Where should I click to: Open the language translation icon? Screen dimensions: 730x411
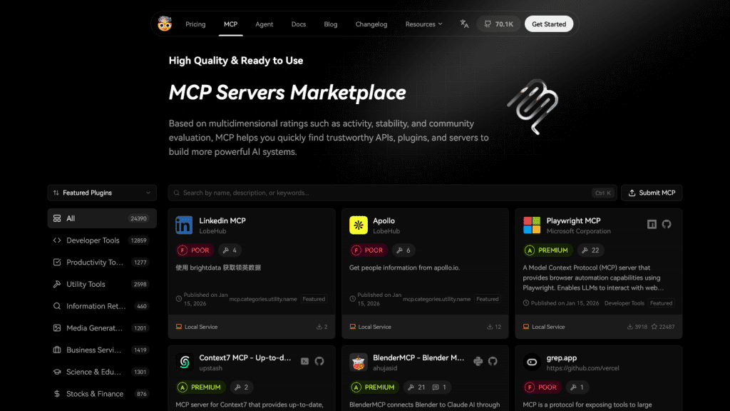(464, 24)
